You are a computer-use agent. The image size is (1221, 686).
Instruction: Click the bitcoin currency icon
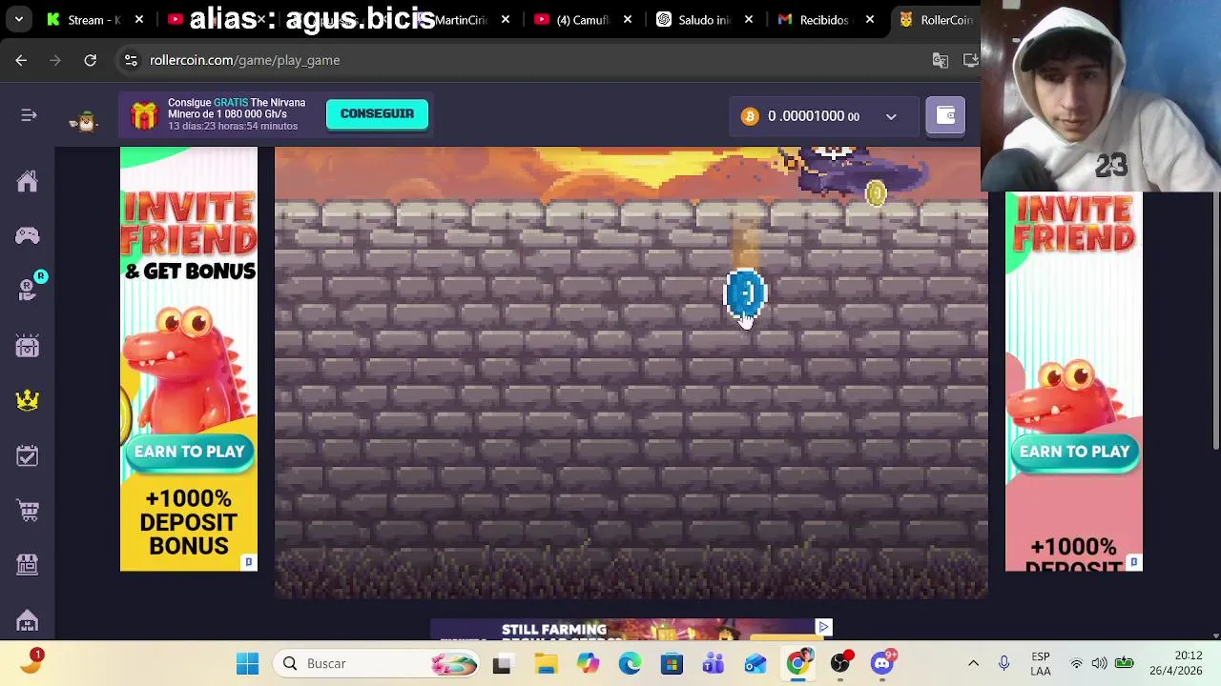(x=750, y=116)
